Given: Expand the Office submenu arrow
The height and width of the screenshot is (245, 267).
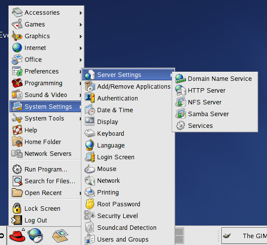Looking at the screenshot, I should [x=80, y=60].
